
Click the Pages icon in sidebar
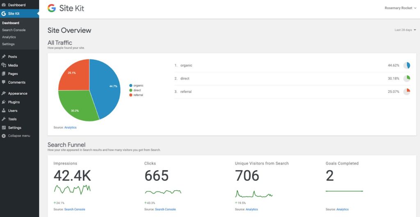click(3, 74)
